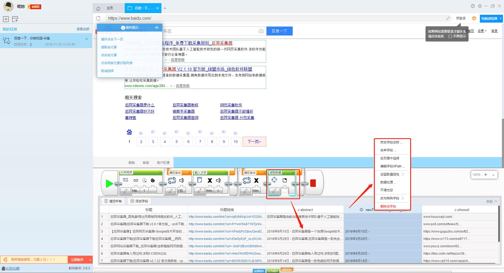Click the 下一页> pagination button
This screenshot has height=273, width=504.
click(x=254, y=142)
